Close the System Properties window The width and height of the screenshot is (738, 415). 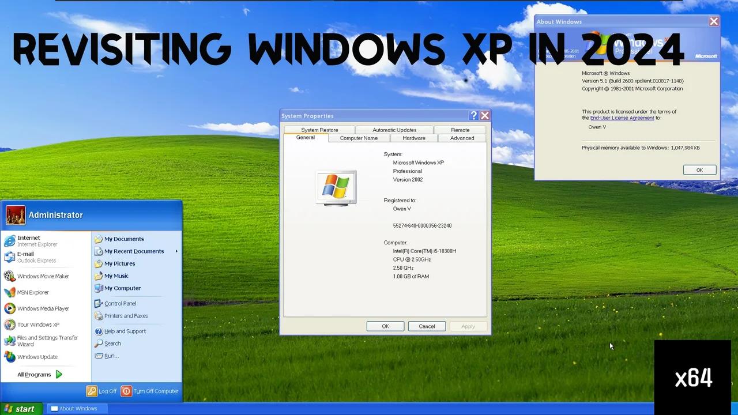point(485,116)
